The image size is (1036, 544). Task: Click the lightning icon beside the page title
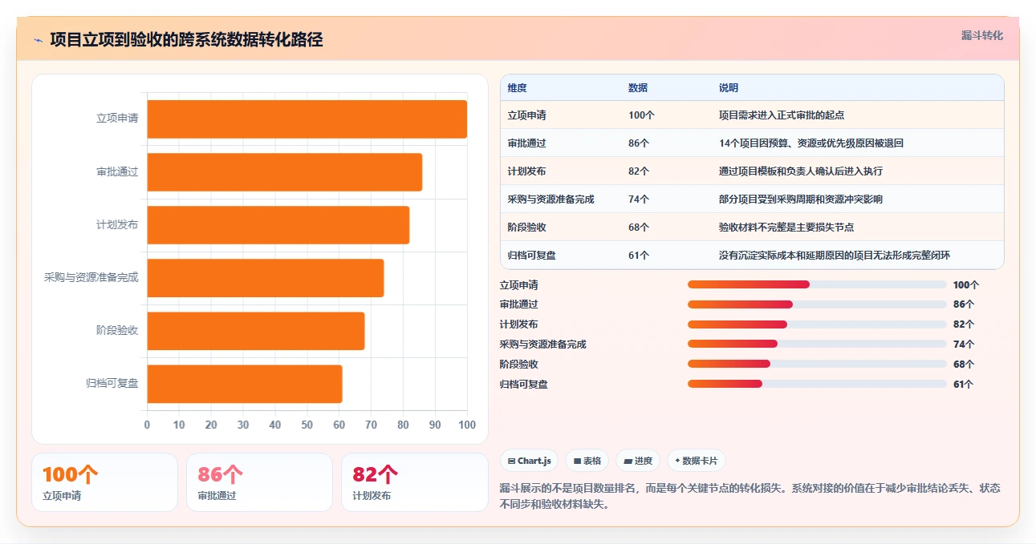point(38,40)
